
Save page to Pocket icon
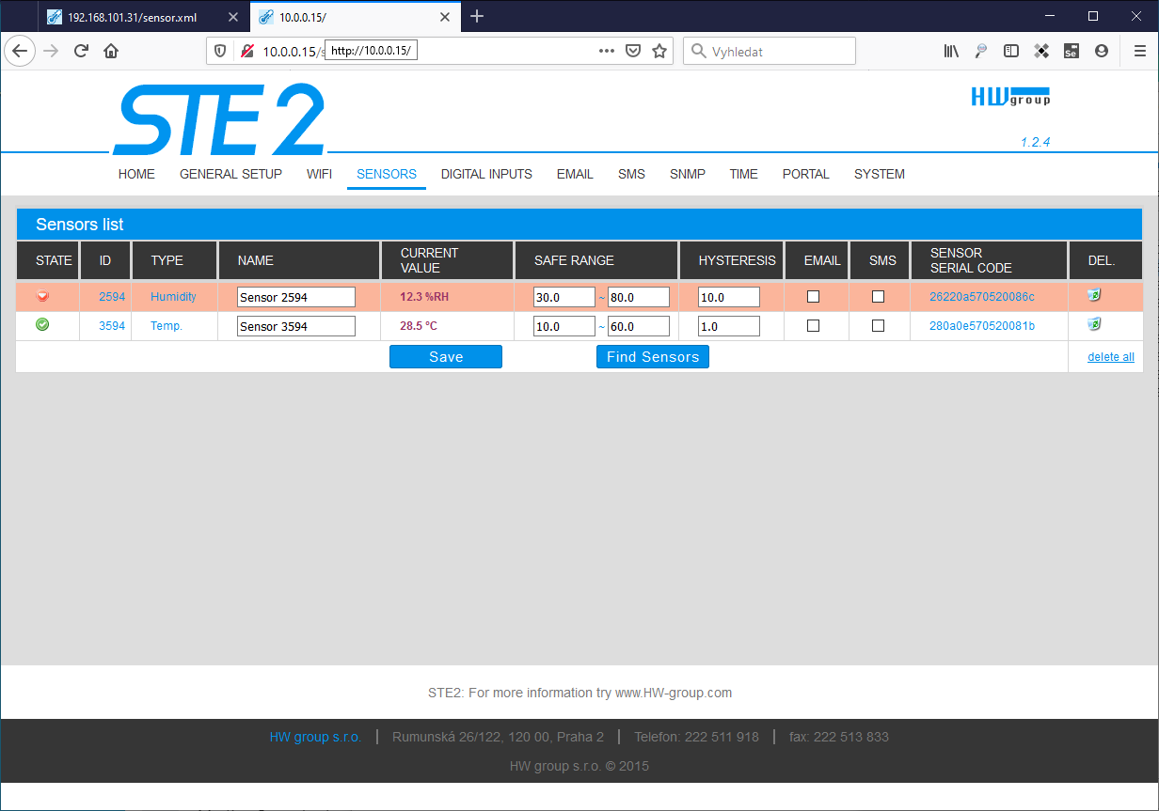click(x=633, y=51)
